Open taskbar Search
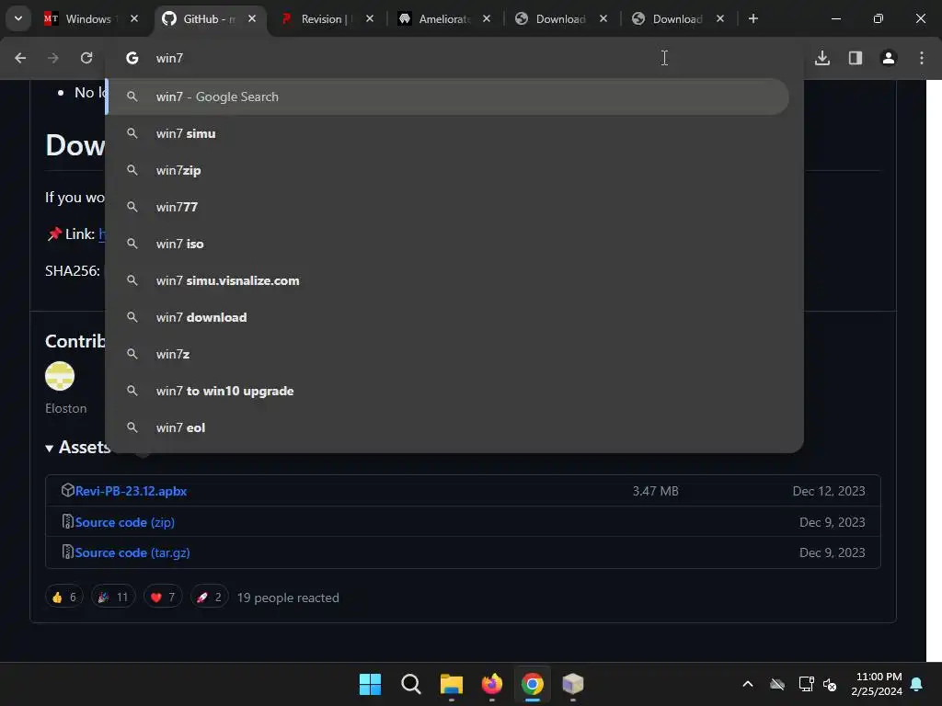This screenshot has height=706, width=942. (x=411, y=684)
